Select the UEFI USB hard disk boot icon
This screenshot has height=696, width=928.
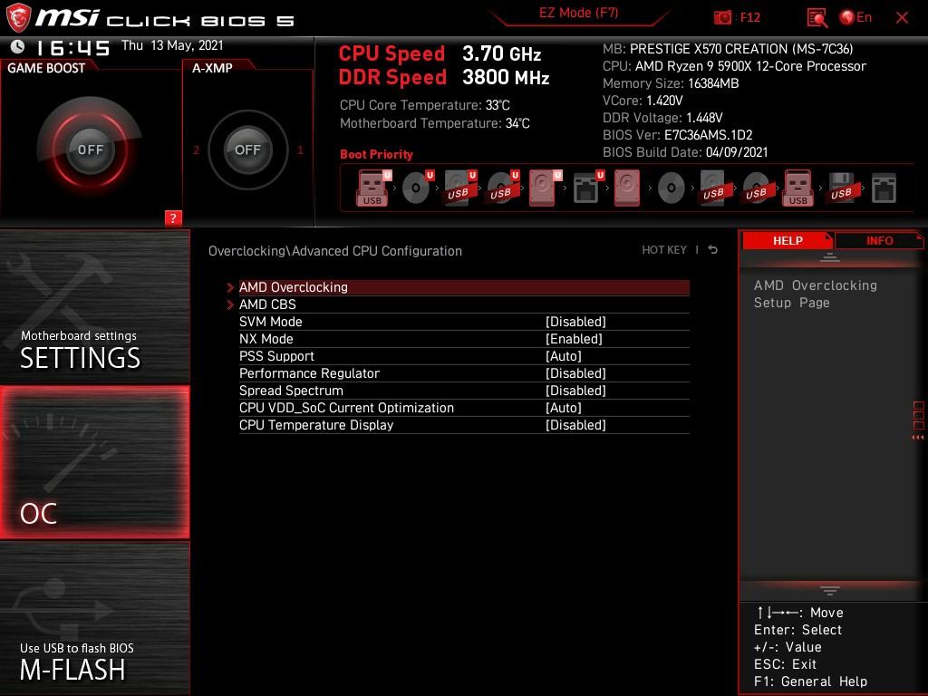click(x=459, y=188)
